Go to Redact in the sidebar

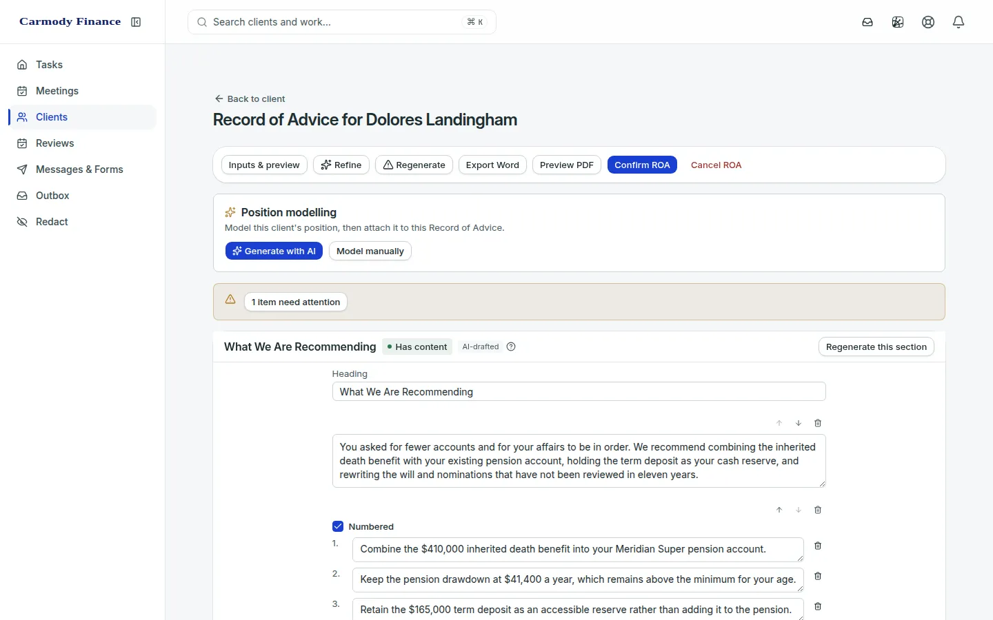click(x=83, y=222)
